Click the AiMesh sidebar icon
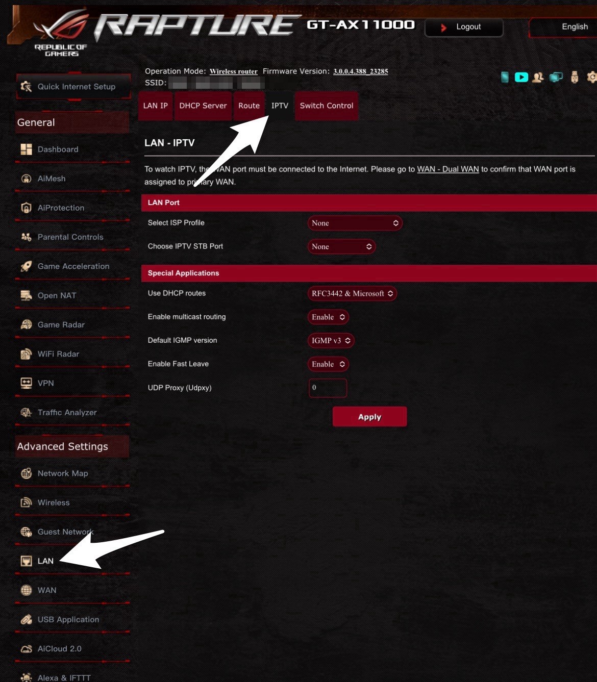Screen dimensions: 597x682 26,179
